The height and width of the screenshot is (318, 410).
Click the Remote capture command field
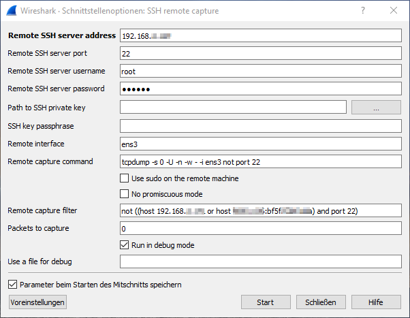(261, 161)
